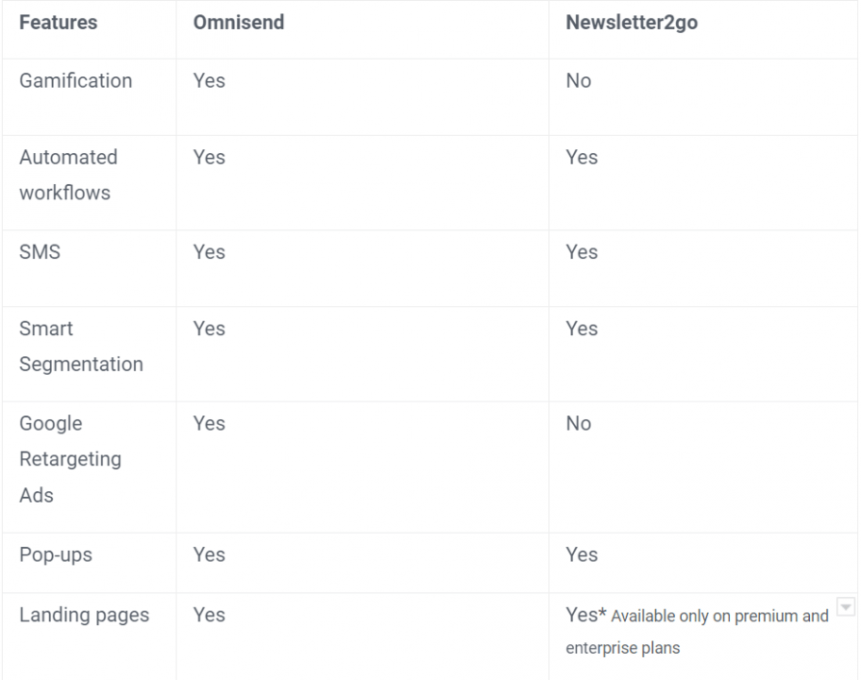Open the small dropdown arrow beside the premium plans note
Viewport: 861px width, 680px height.
pos(846,607)
